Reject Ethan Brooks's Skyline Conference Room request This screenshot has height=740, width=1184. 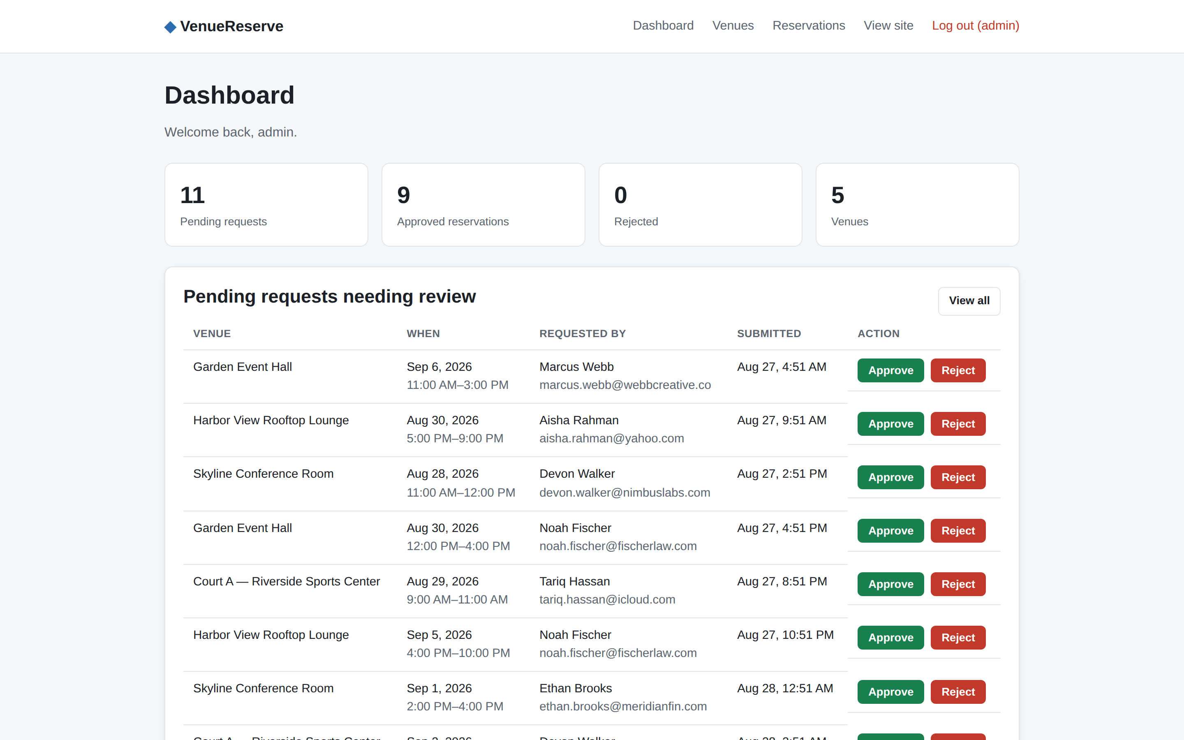[958, 691]
